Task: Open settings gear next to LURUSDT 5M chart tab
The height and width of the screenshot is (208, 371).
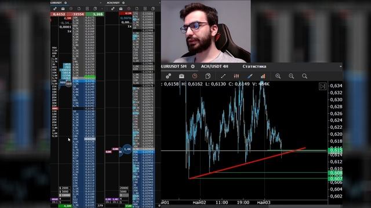Action: [x=193, y=66]
